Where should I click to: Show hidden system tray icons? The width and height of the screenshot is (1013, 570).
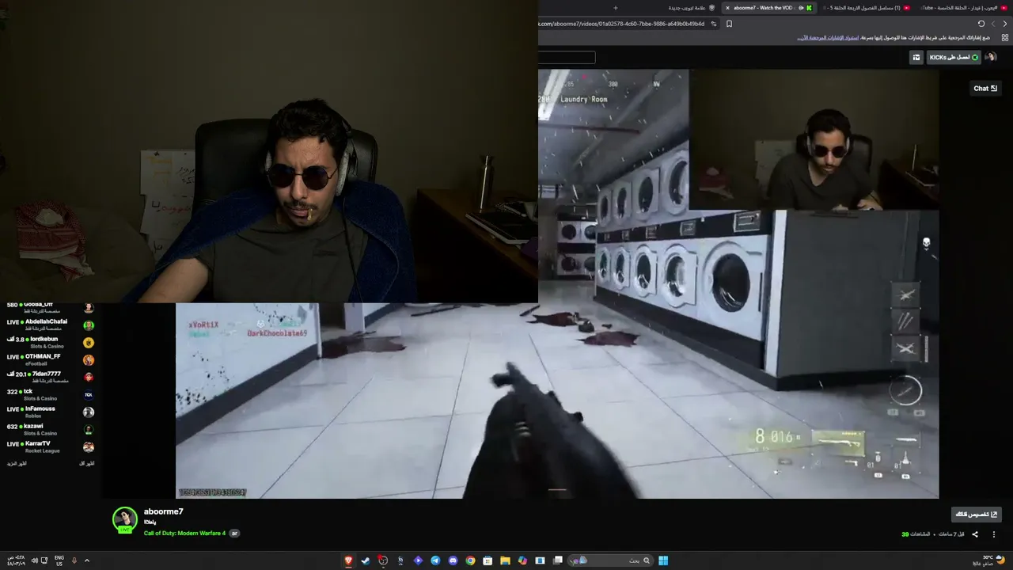click(87, 560)
